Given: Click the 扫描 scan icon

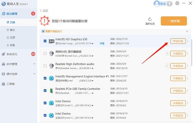Looking at the screenshot, I should 8,22.
